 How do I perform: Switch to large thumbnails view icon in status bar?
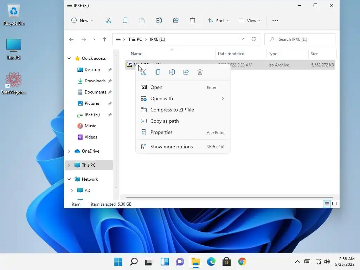334,204
